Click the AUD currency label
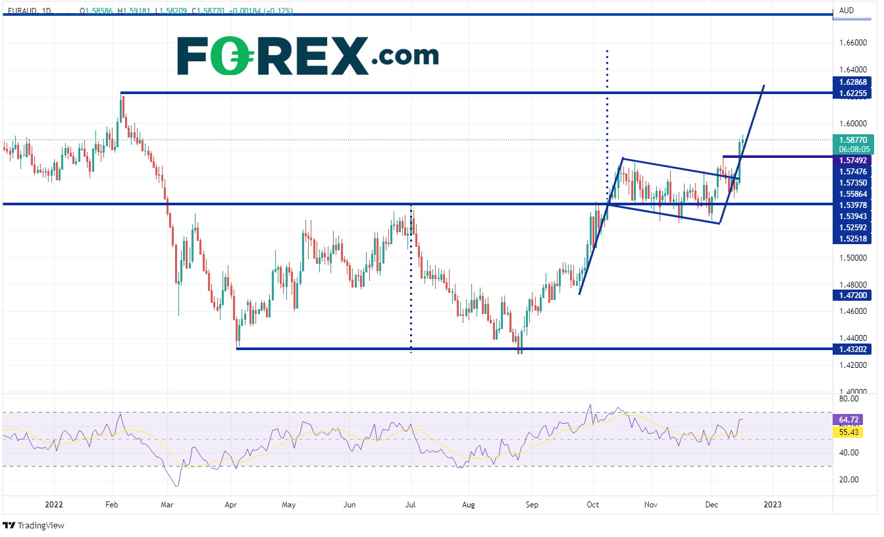 [846, 11]
